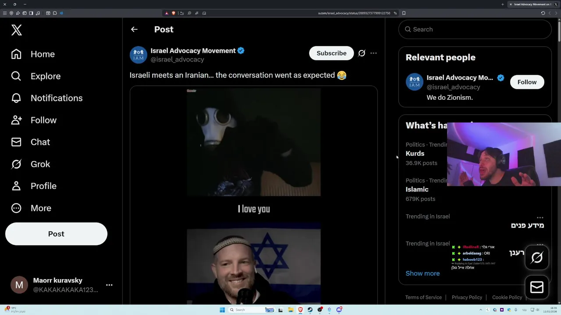Open Terms of Service link
This screenshot has width=561, height=315.
423,297
